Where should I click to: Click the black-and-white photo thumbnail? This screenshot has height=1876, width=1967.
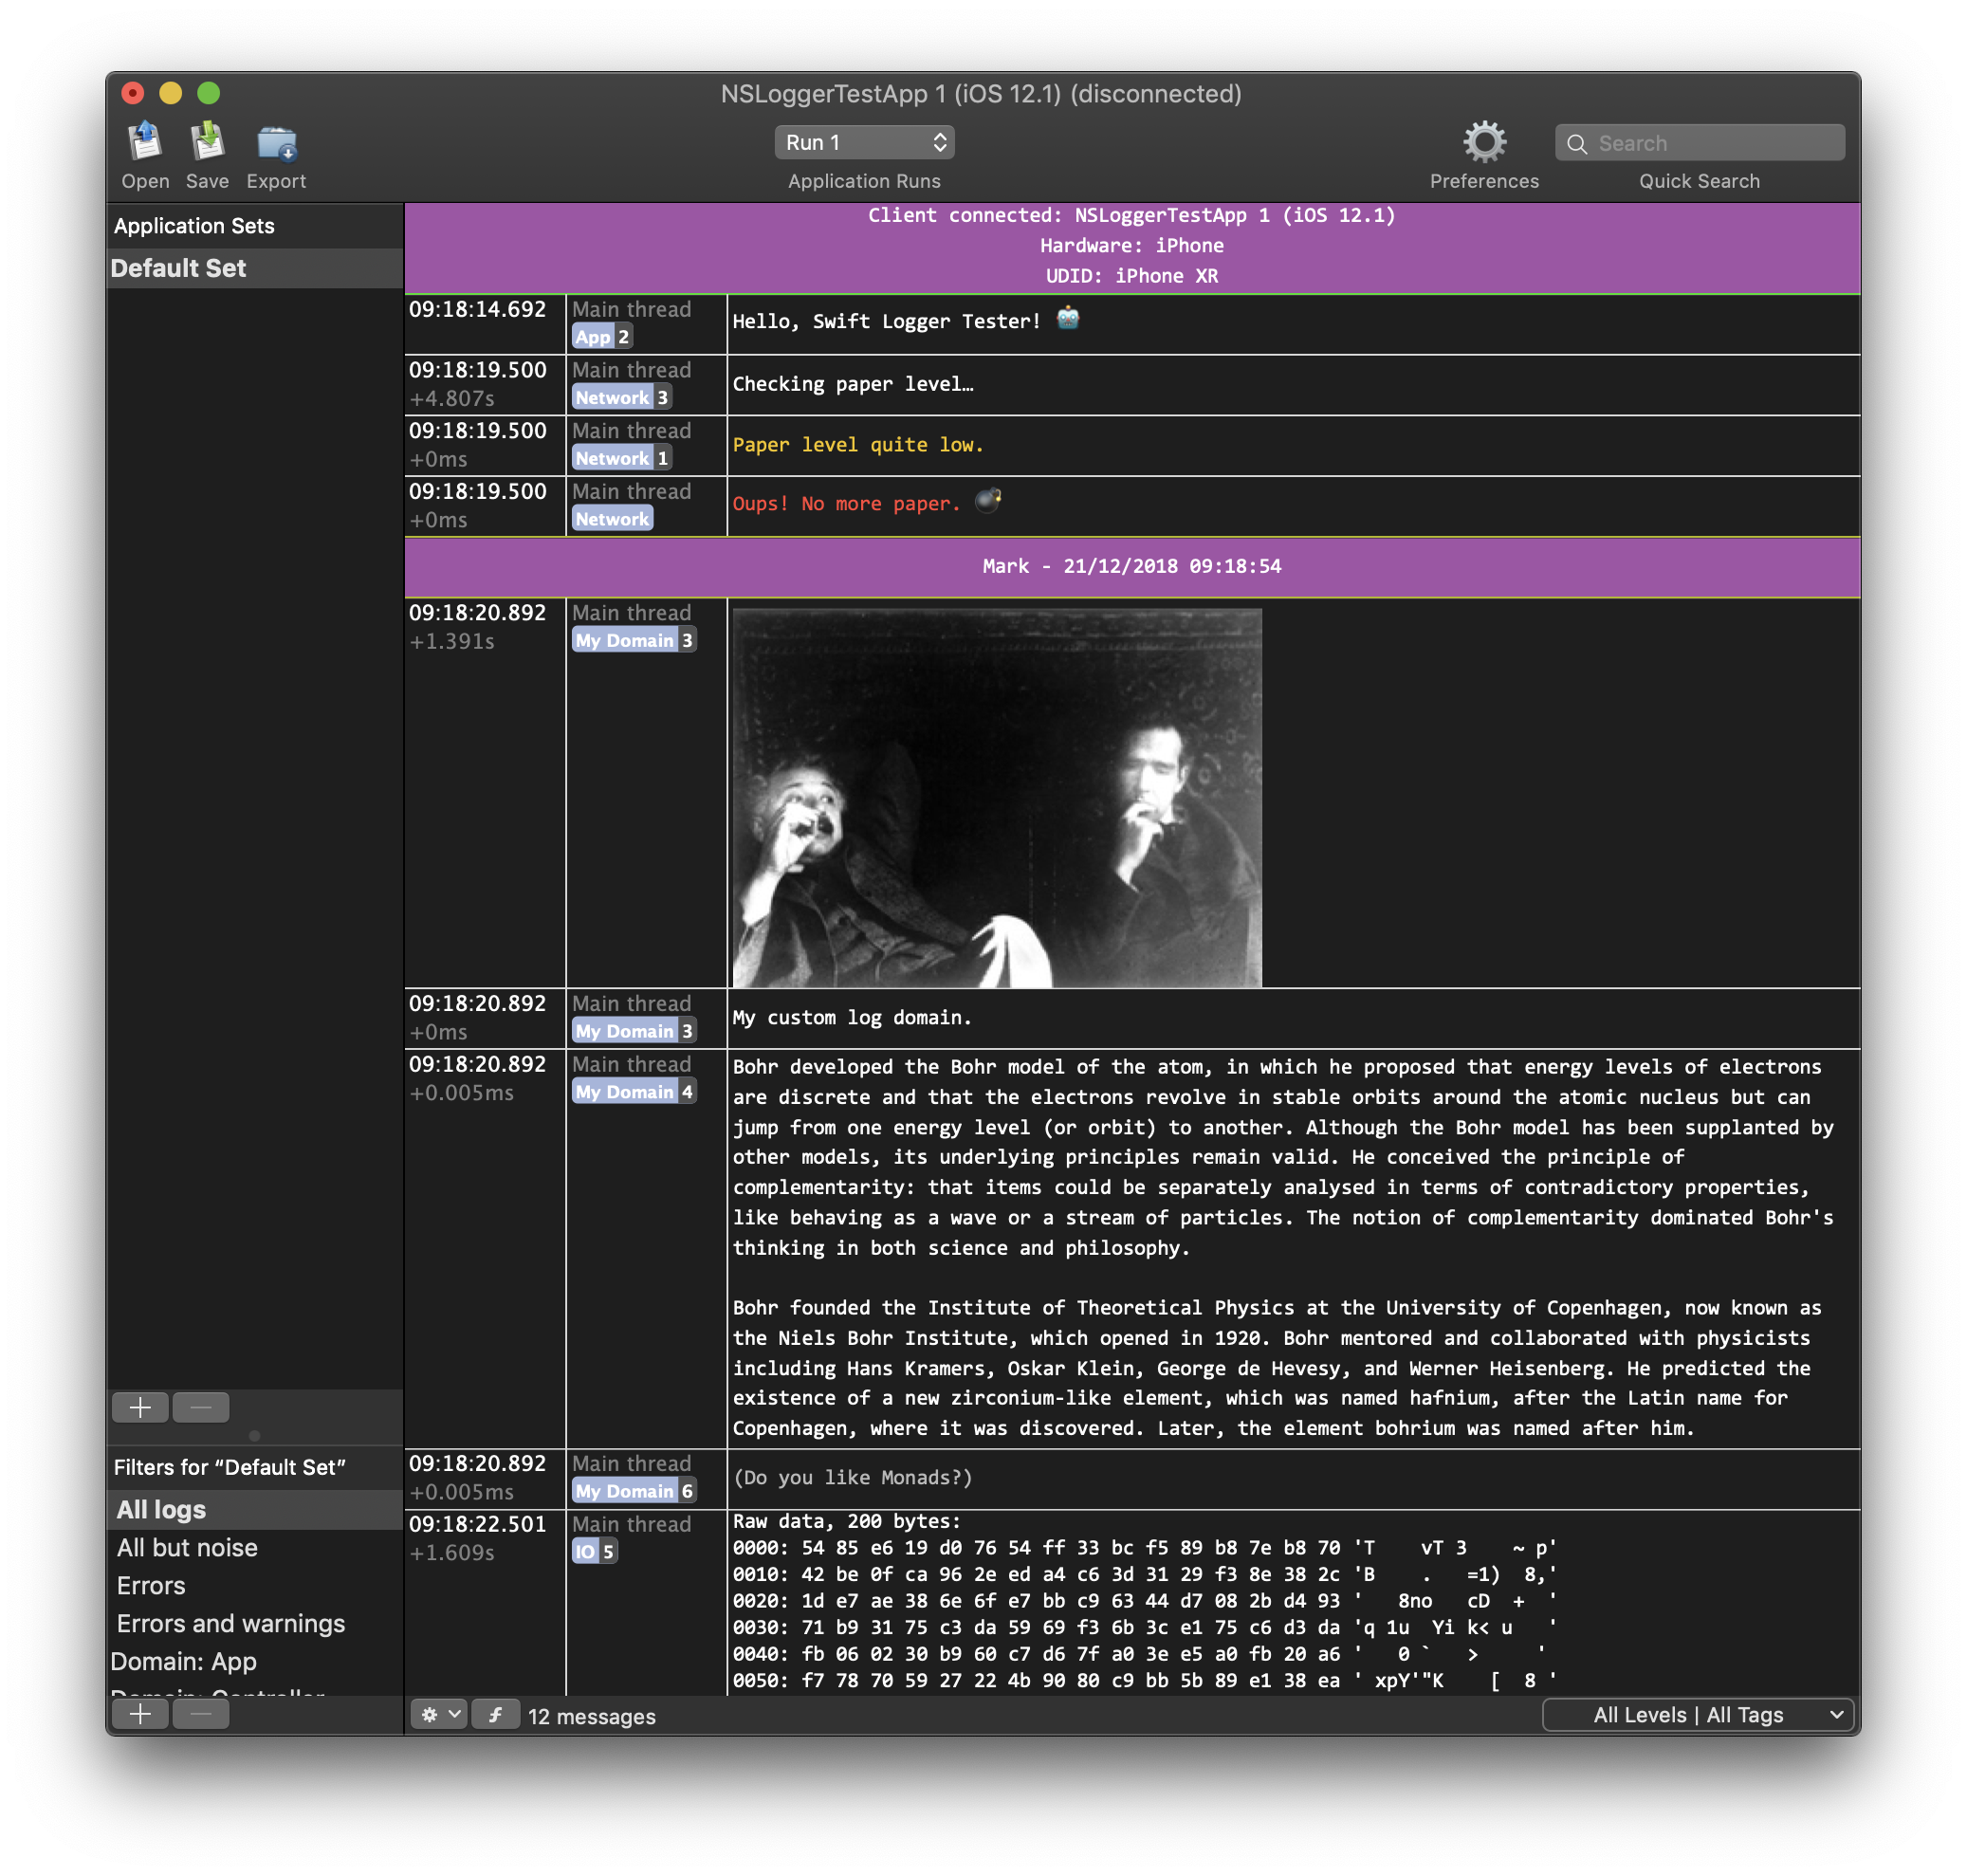pyautogui.click(x=996, y=794)
